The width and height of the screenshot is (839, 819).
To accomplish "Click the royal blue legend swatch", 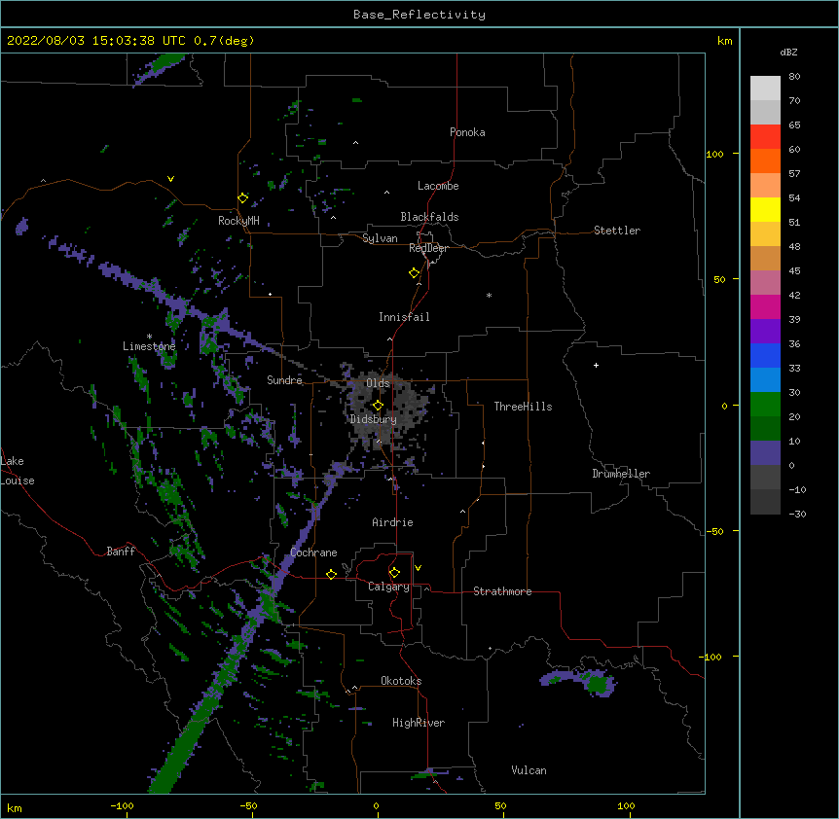I will click(x=765, y=355).
